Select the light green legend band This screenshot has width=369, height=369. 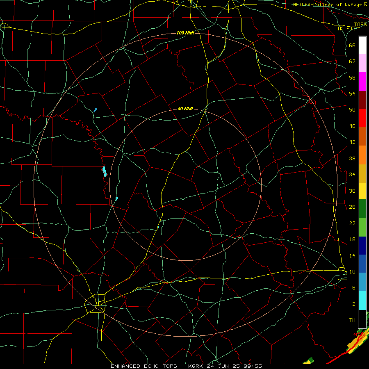pyautogui.click(x=362, y=227)
